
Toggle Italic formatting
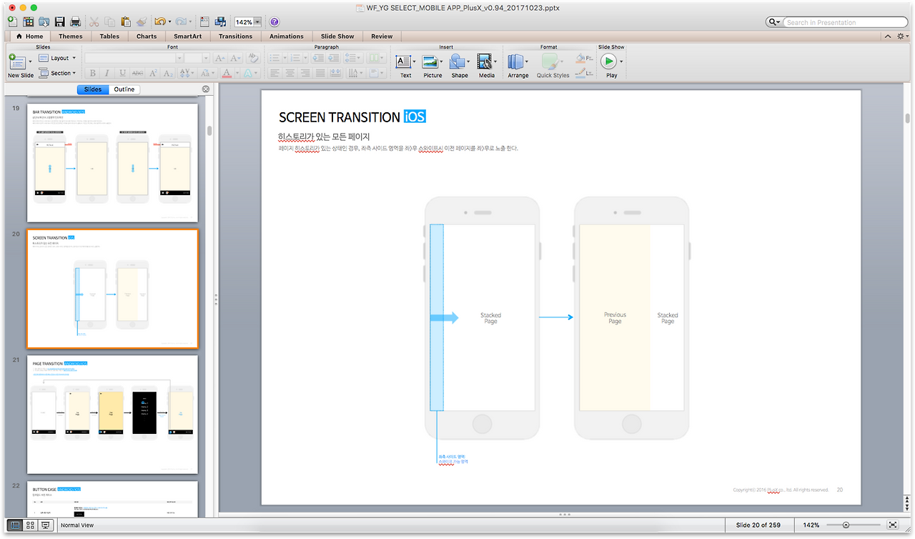(107, 73)
